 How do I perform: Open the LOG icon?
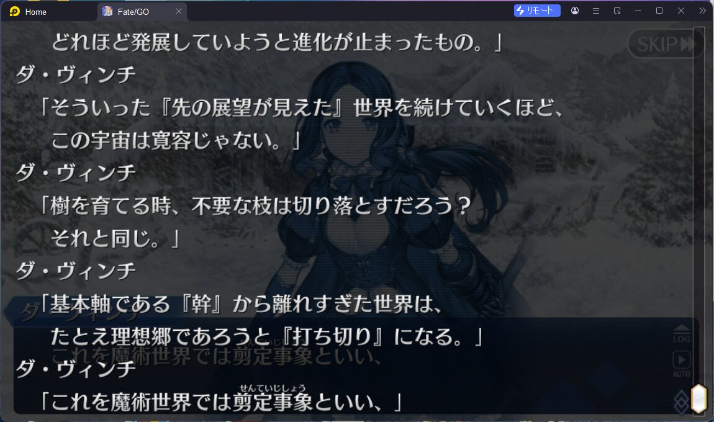click(x=681, y=334)
